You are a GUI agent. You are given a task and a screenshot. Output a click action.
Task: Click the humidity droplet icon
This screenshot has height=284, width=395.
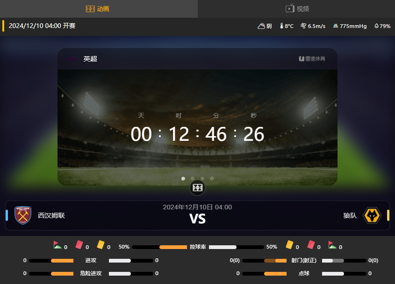tap(376, 26)
